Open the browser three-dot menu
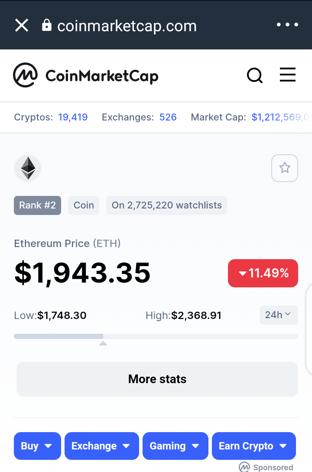 pos(287,25)
